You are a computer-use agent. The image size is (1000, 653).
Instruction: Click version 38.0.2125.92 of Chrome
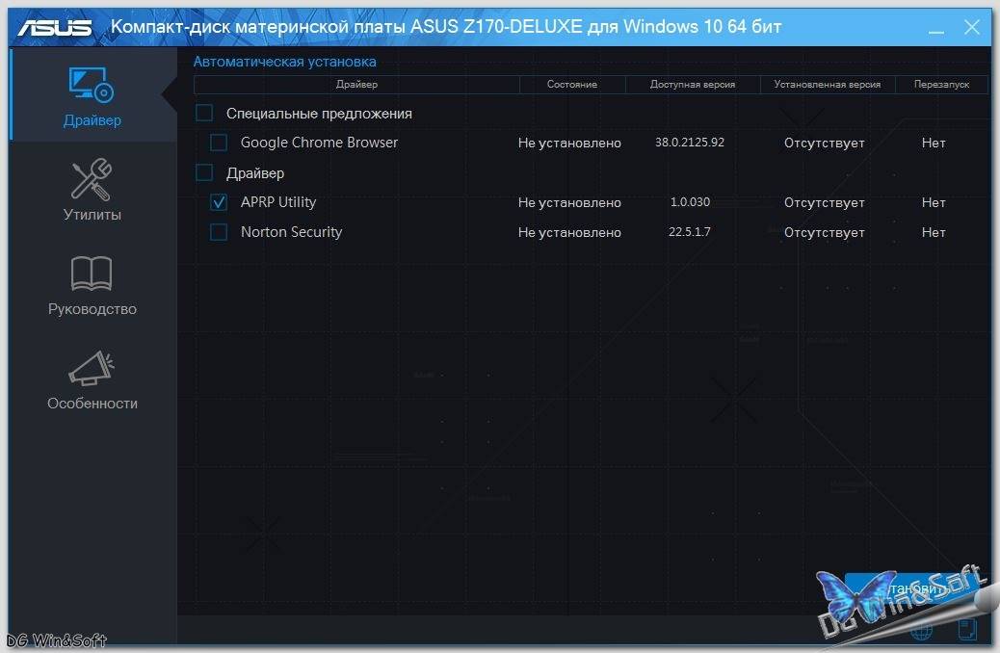(690, 143)
